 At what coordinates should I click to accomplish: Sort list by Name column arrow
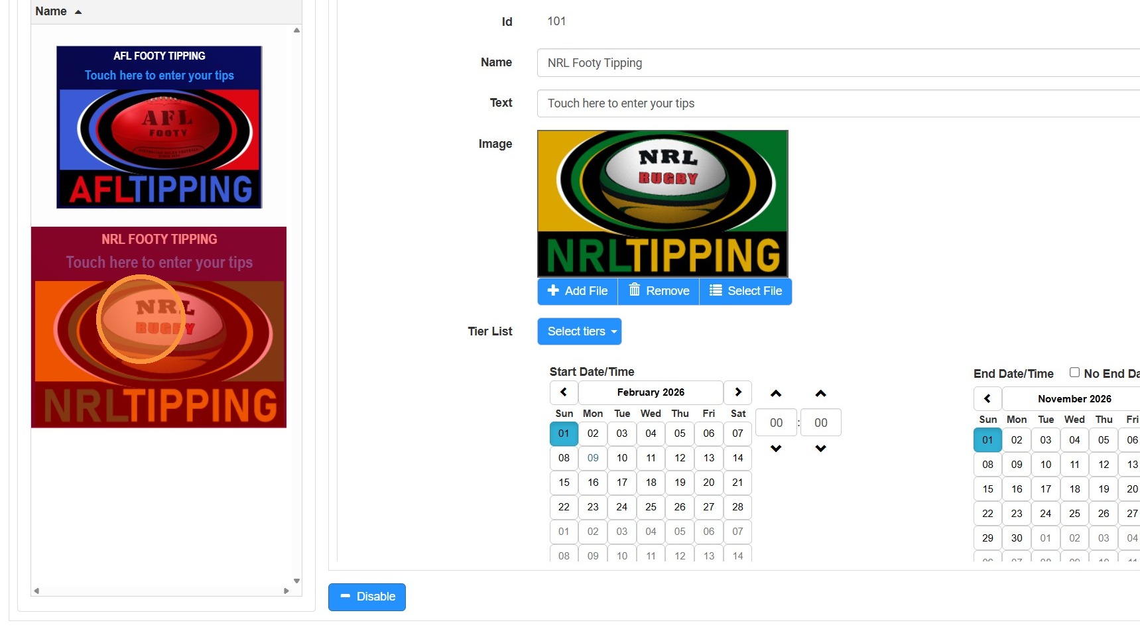tap(78, 12)
